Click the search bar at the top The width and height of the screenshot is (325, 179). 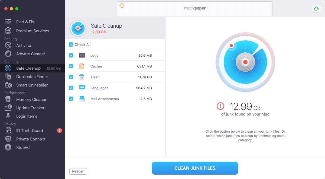(195, 9)
